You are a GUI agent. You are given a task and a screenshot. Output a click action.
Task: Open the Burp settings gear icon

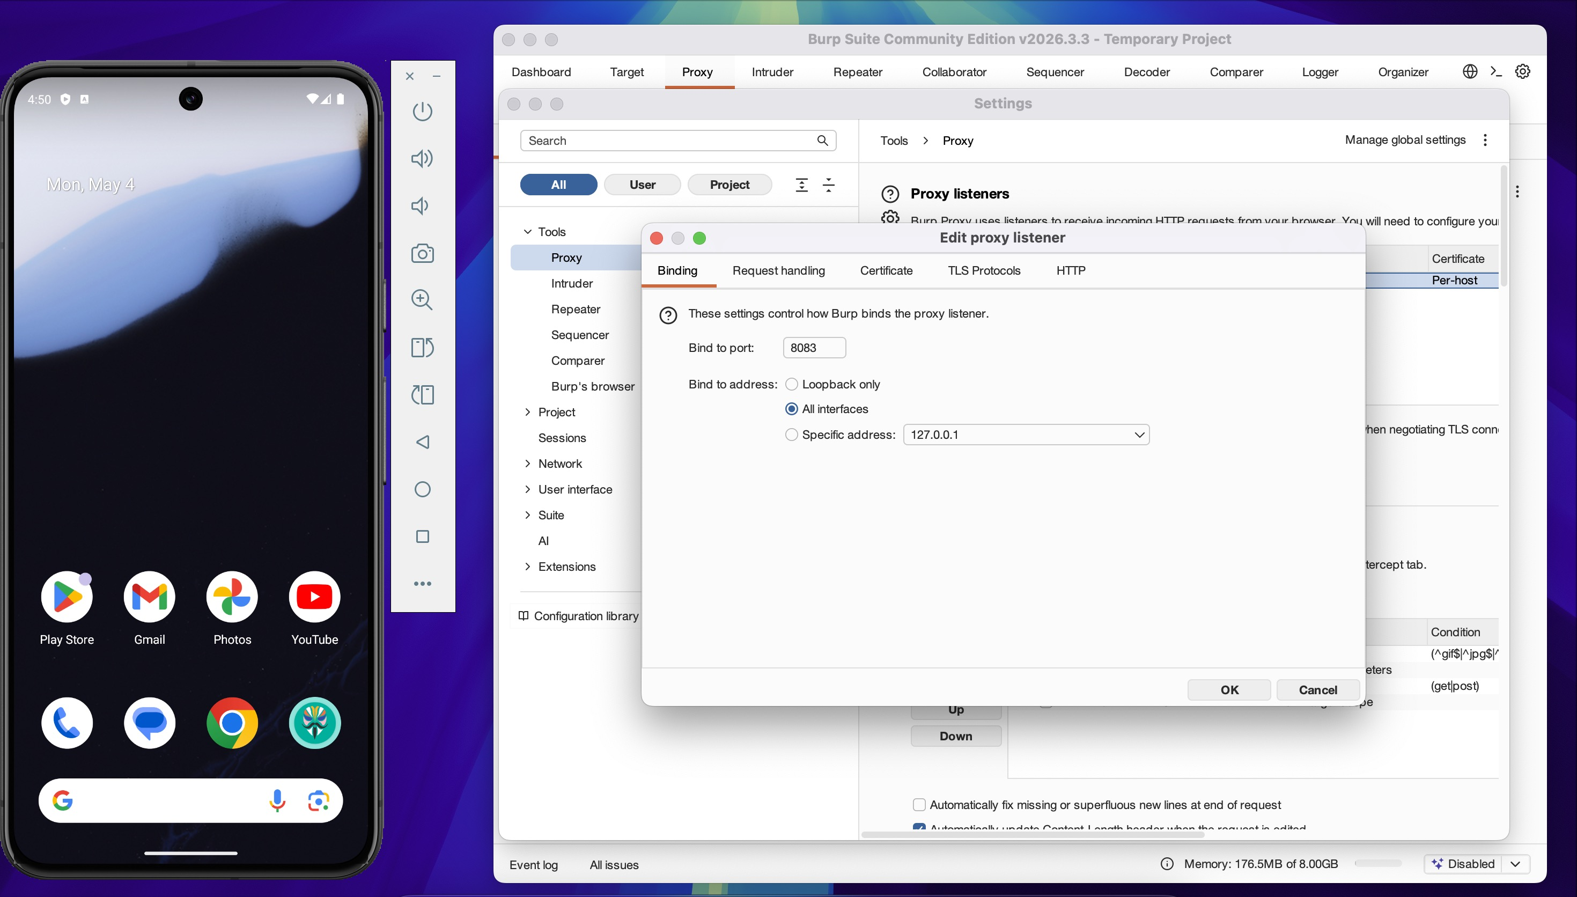pyautogui.click(x=1522, y=71)
